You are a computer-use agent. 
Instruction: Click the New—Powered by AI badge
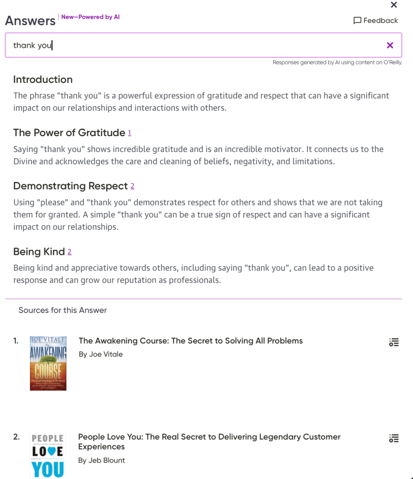coord(91,17)
